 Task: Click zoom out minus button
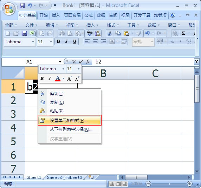[x=148, y=184]
